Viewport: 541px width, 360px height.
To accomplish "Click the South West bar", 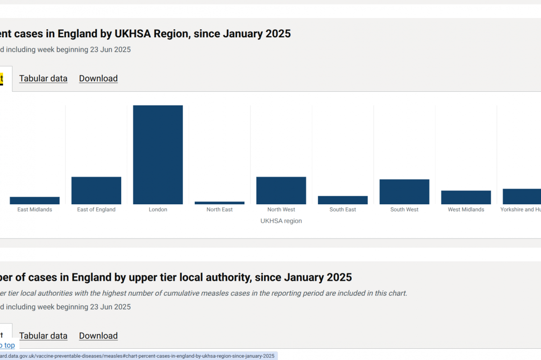I will click(x=404, y=192).
